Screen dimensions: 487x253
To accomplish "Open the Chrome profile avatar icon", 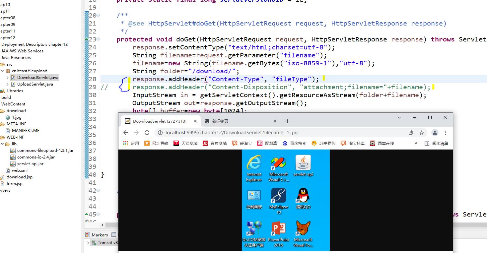I will click(435, 132).
